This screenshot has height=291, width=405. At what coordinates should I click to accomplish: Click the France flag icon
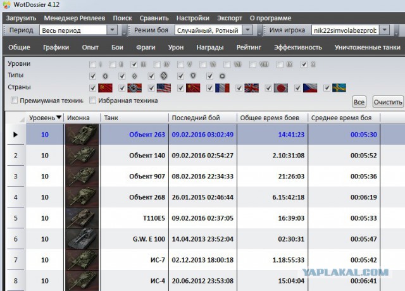[x=222, y=88]
